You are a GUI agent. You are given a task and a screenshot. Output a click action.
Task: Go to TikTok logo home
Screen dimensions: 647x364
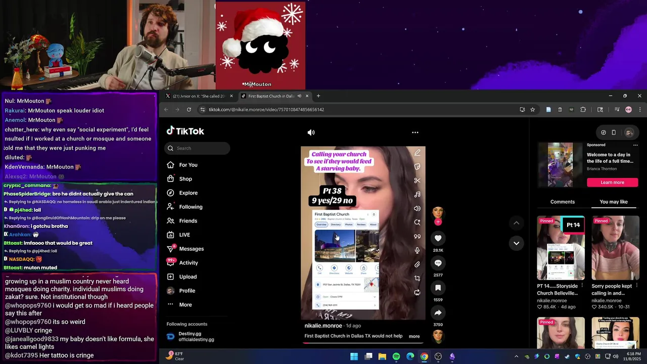186,131
